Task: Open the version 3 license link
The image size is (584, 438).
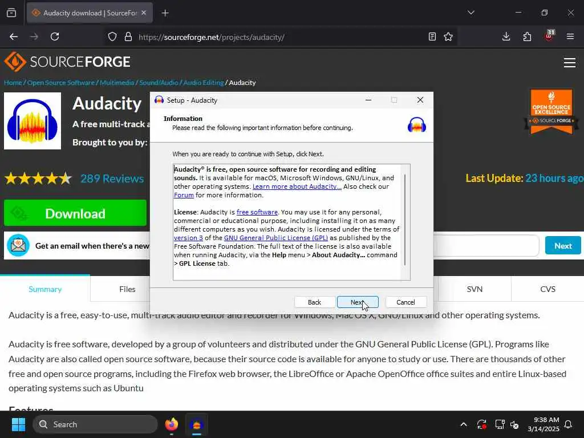Action: tap(188, 238)
